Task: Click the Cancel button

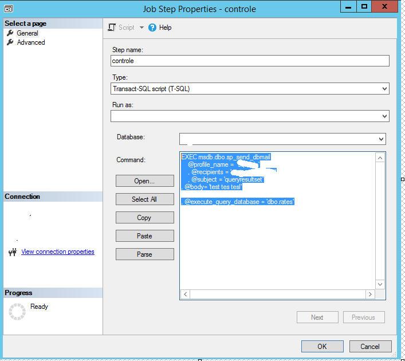Action: [x=371, y=346]
